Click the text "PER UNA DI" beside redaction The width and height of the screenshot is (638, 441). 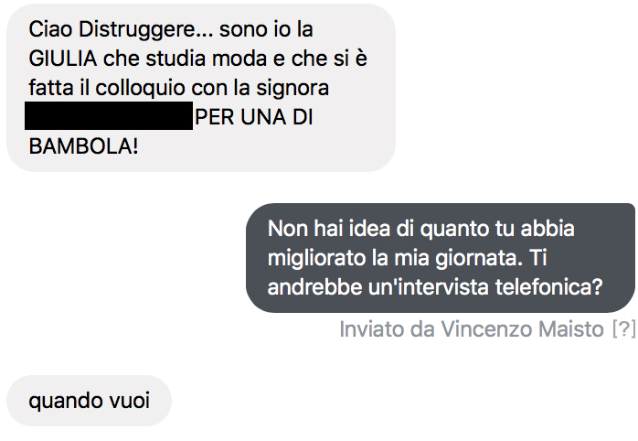click(x=254, y=117)
